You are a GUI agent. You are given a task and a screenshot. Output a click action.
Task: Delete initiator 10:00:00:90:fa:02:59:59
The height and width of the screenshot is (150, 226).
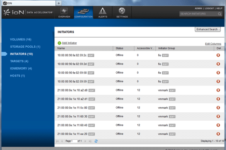click(218, 82)
